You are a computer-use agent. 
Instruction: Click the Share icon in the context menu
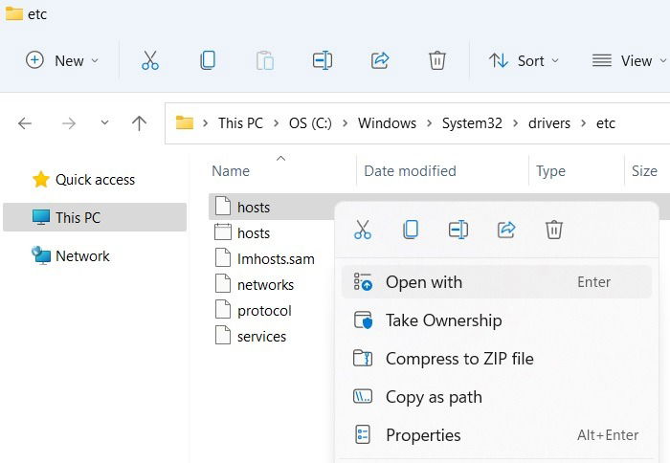pyautogui.click(x=506, y=230)
